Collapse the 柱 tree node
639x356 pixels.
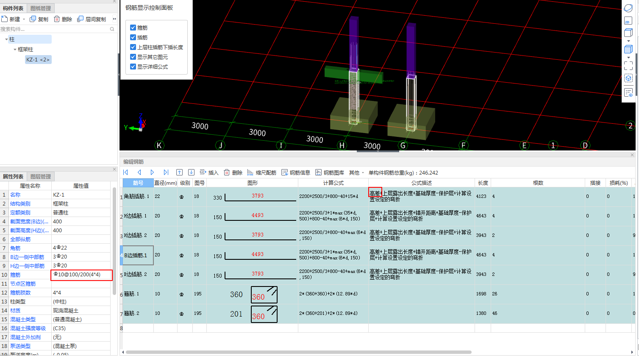[x=6, y=39]
